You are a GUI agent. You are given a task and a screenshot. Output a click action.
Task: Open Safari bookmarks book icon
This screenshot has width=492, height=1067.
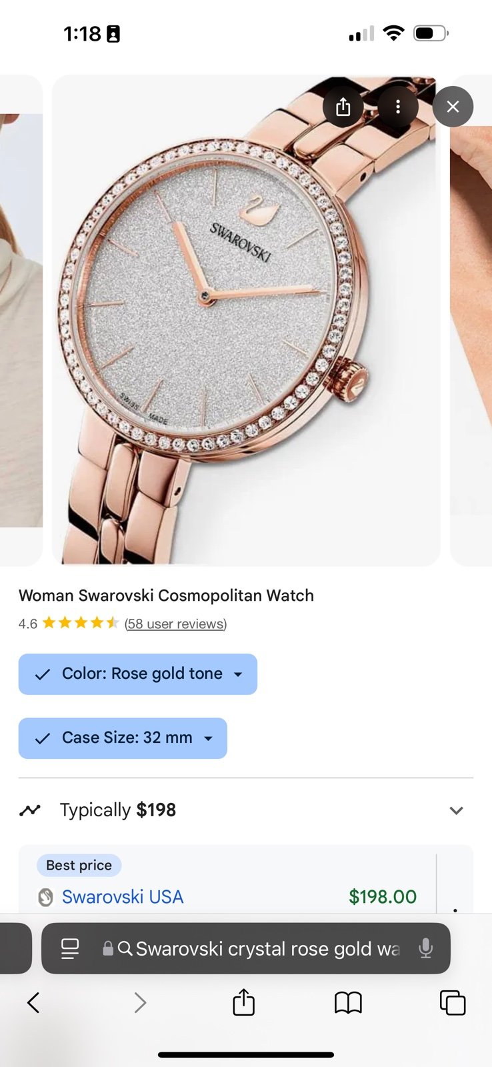tap(348, 1002)
